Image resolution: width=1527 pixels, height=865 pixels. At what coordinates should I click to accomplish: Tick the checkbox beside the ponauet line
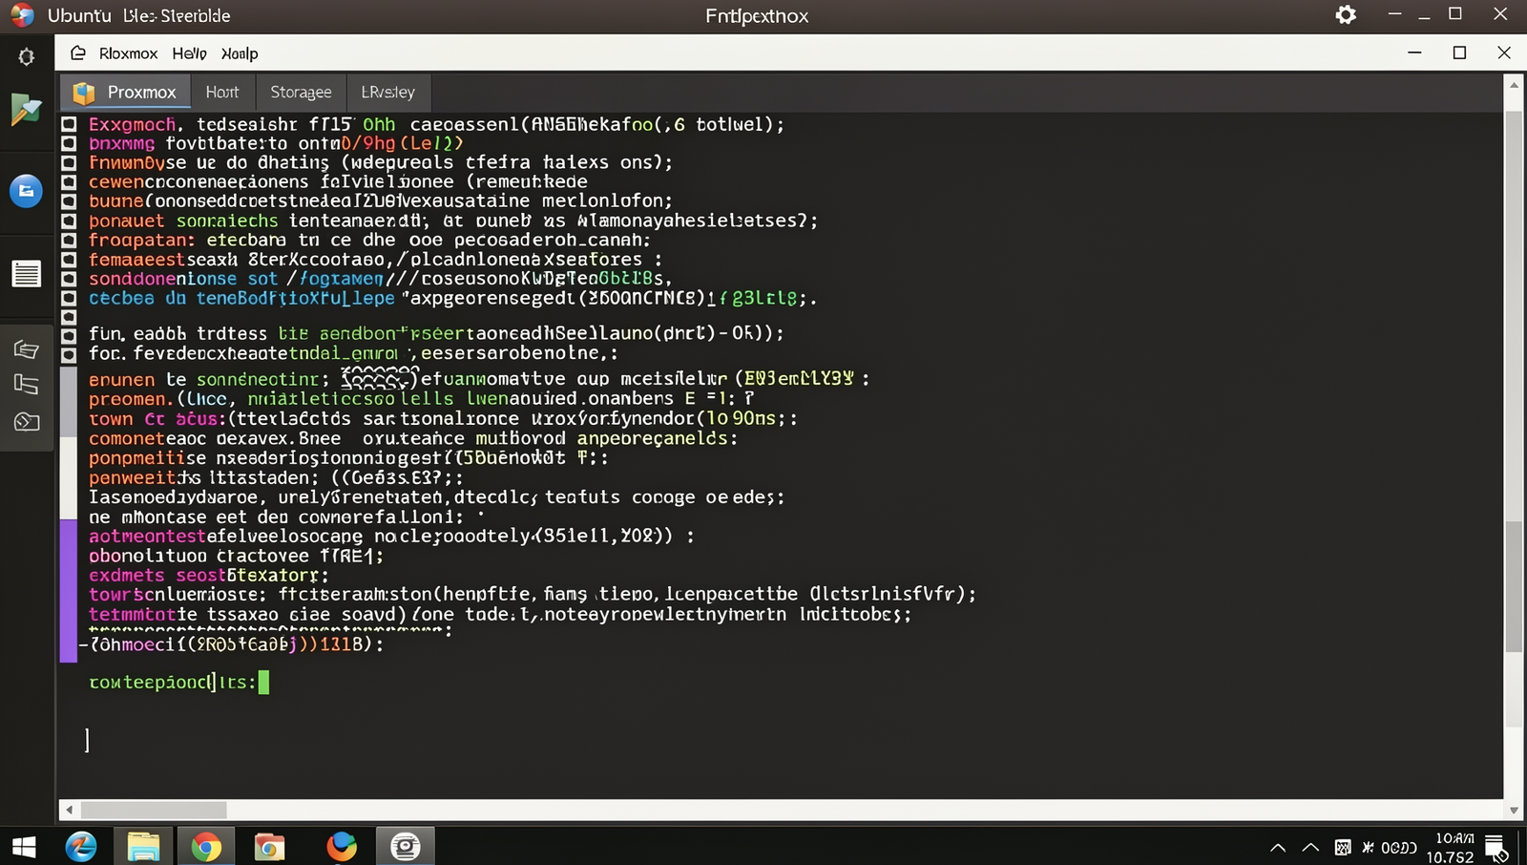click(x=69, y=221)
